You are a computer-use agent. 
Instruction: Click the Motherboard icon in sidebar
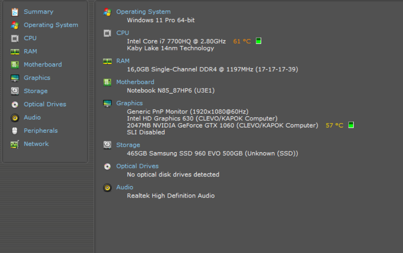click(x=15, y=65)
